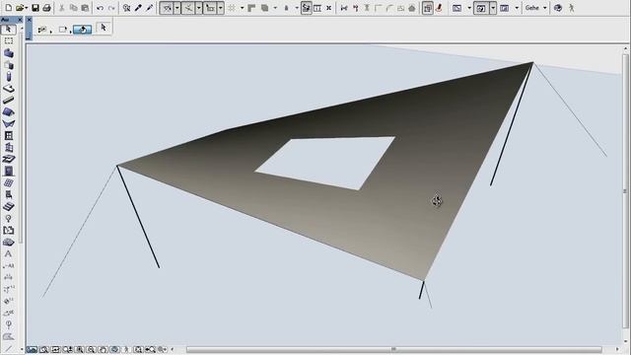The image size is (631, 355).
Task: Undo the last action
Action: pos(101,8)
